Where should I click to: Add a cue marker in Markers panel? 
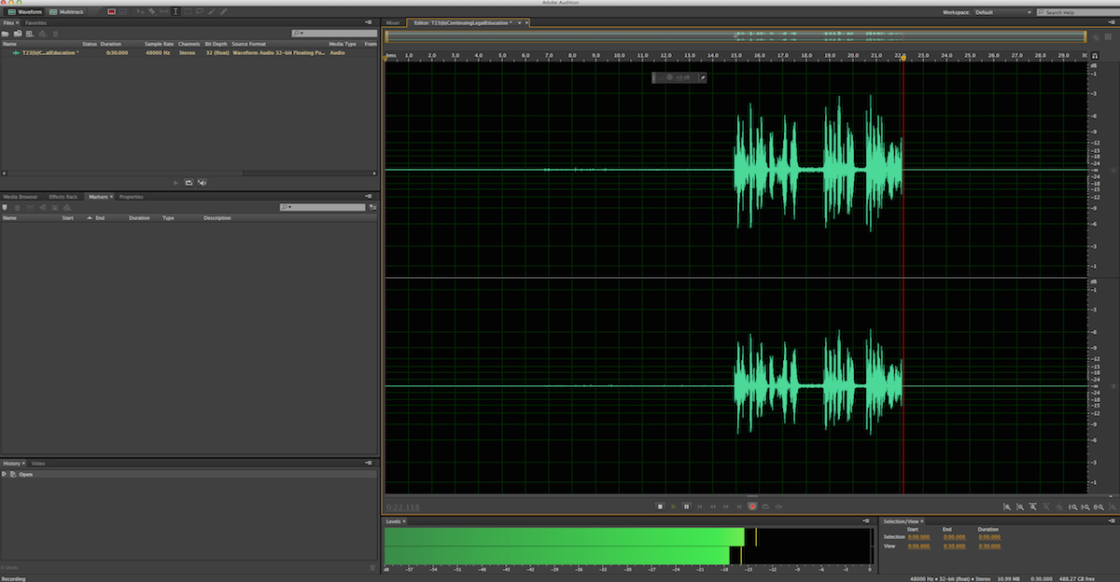[6, 207]
